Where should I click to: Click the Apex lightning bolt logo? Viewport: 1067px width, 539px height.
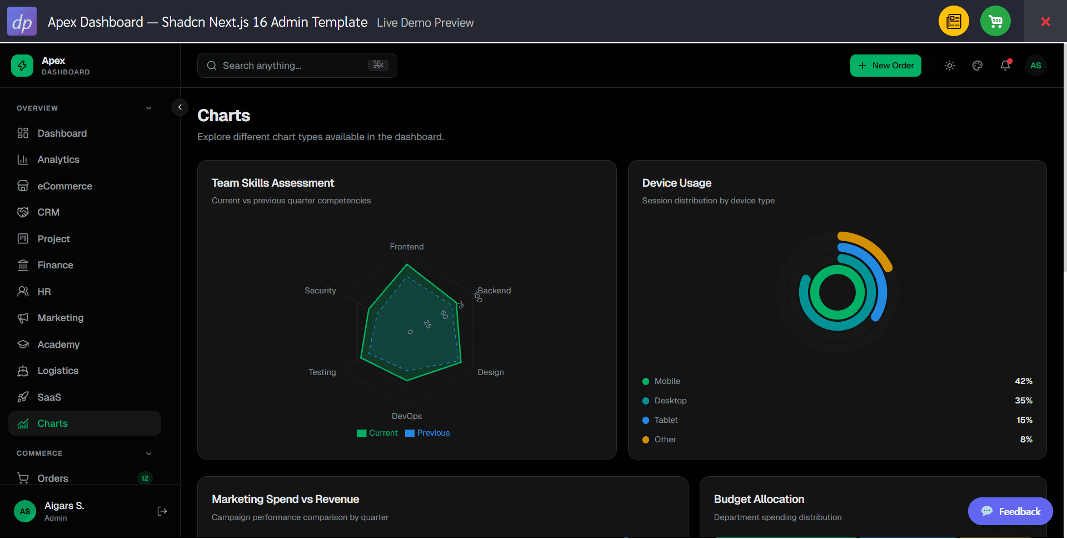point(22,66)
